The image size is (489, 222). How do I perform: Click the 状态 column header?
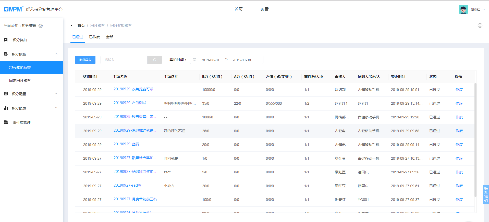point(433,77)
